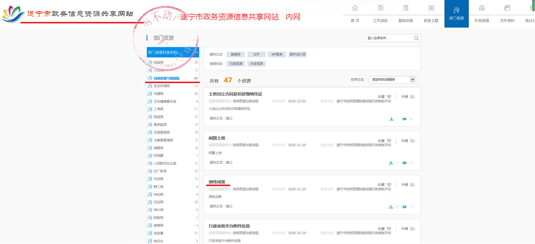
Task: Open 行政审批平台附件信息 resource link
Action: coord(229,226)
